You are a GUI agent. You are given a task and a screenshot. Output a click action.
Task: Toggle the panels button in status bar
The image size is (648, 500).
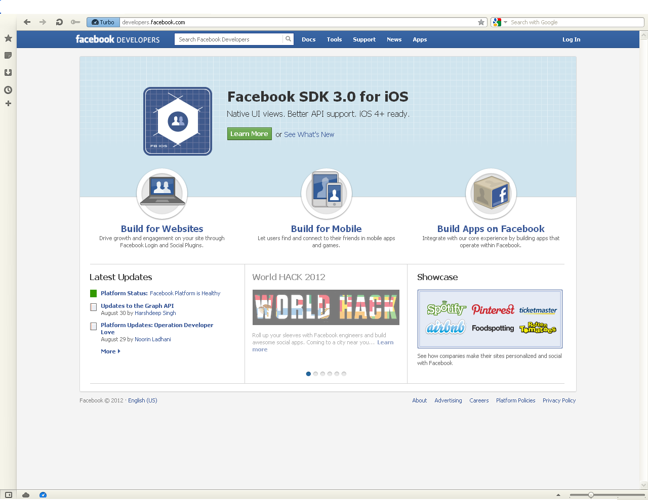tap(8, 495)
